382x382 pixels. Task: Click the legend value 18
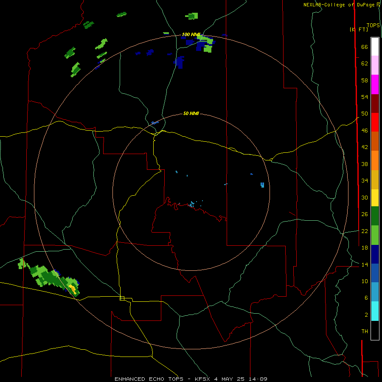pyautogui.click(x=365, y=247)
